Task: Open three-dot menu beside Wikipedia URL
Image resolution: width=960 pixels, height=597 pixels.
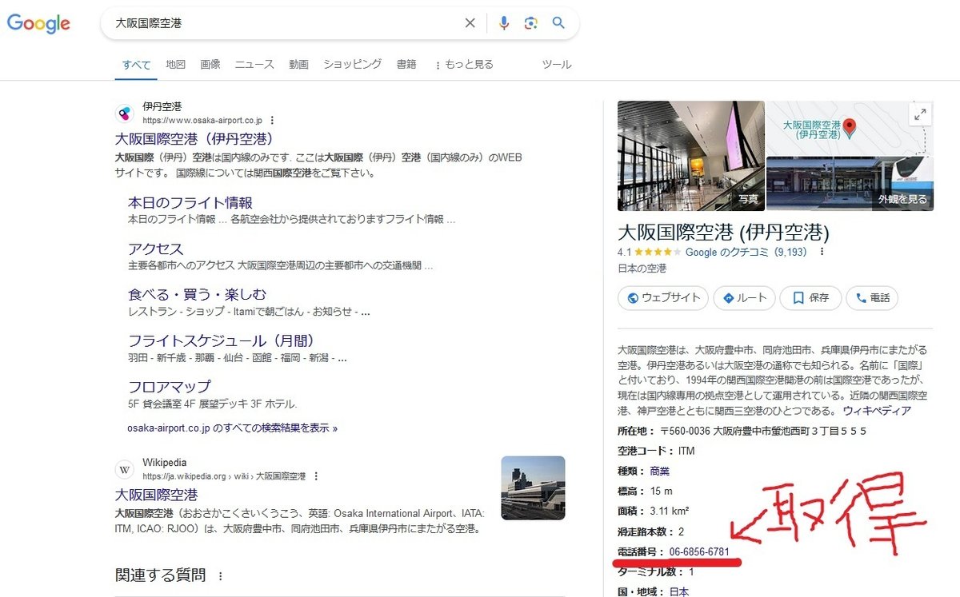Action: (x=316, y=476)
